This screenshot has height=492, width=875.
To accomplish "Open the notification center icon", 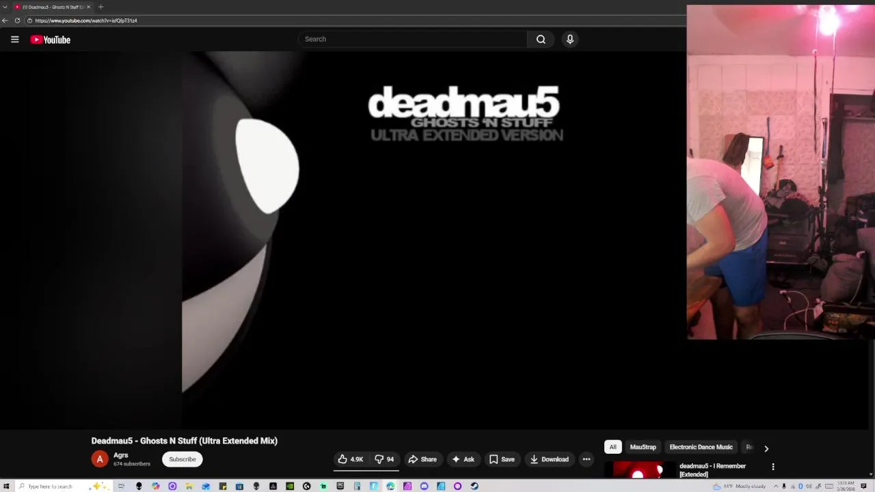I will [863, 486].
